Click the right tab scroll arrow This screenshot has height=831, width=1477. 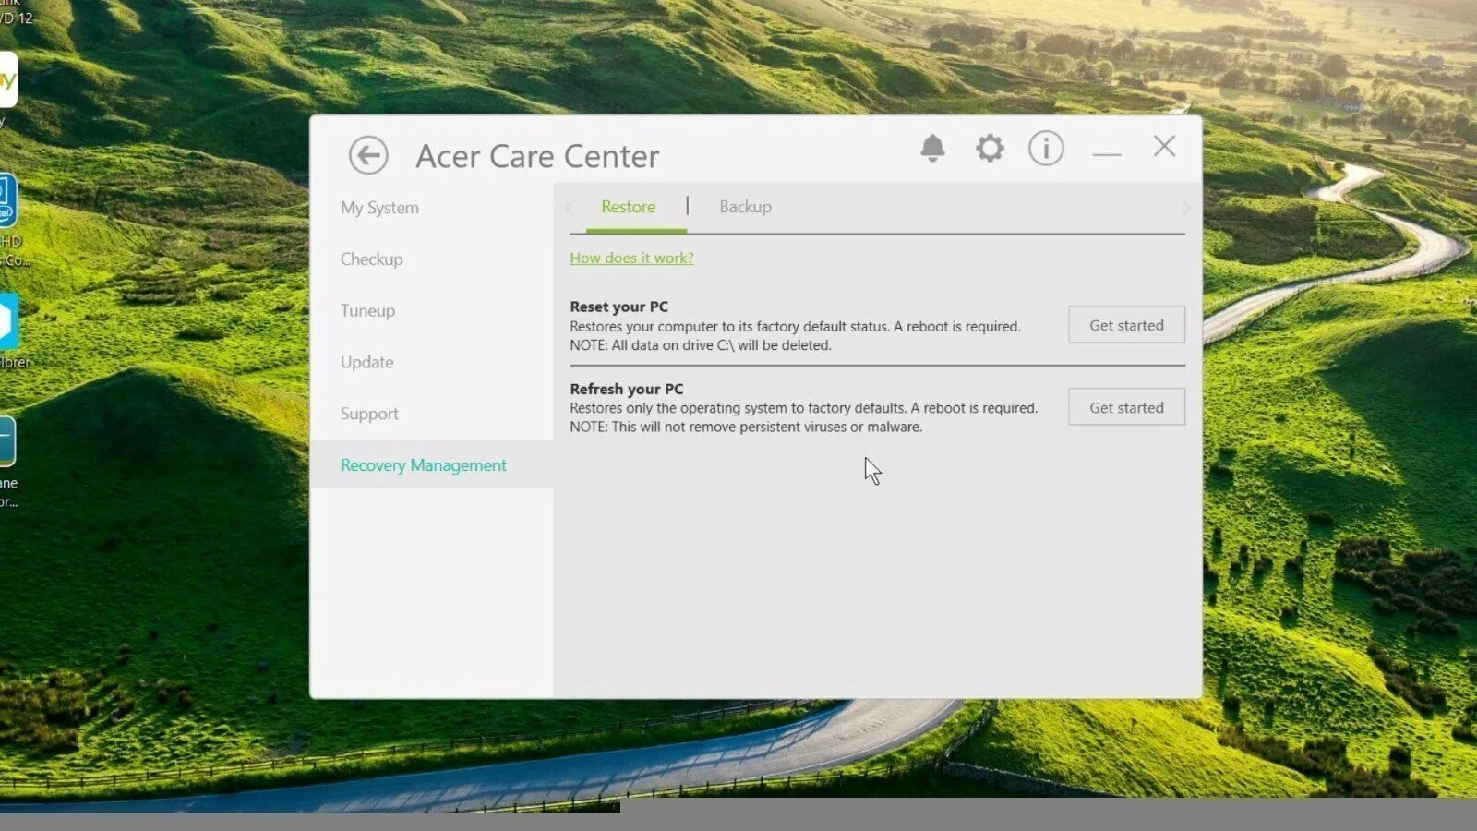[x=1186, y=208]
